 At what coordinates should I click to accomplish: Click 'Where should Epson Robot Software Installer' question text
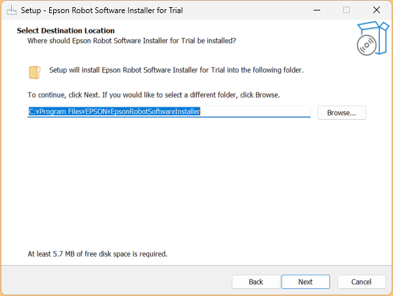[132, 41]
